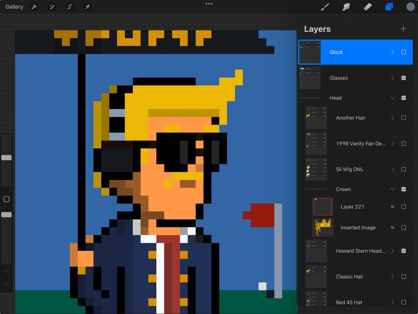Select the 1998 Vanity Fair layer name
Viewport: 418px width, 314px height.
click(361, 143)
